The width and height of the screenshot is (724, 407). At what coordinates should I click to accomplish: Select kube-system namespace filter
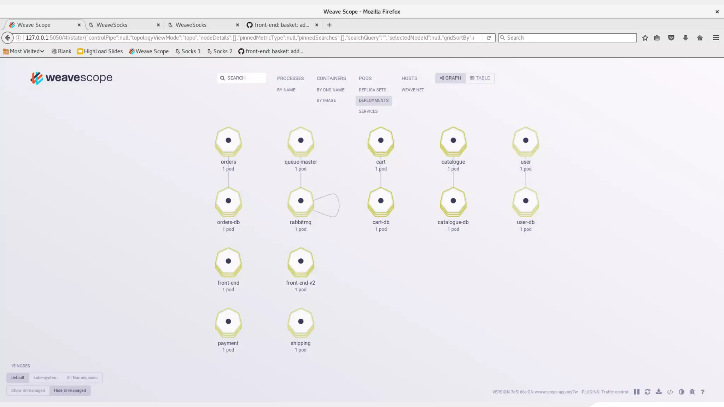(x=45, y=378)
